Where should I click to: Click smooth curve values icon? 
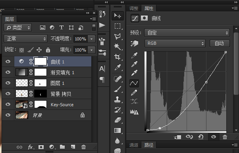click(134, 101)
